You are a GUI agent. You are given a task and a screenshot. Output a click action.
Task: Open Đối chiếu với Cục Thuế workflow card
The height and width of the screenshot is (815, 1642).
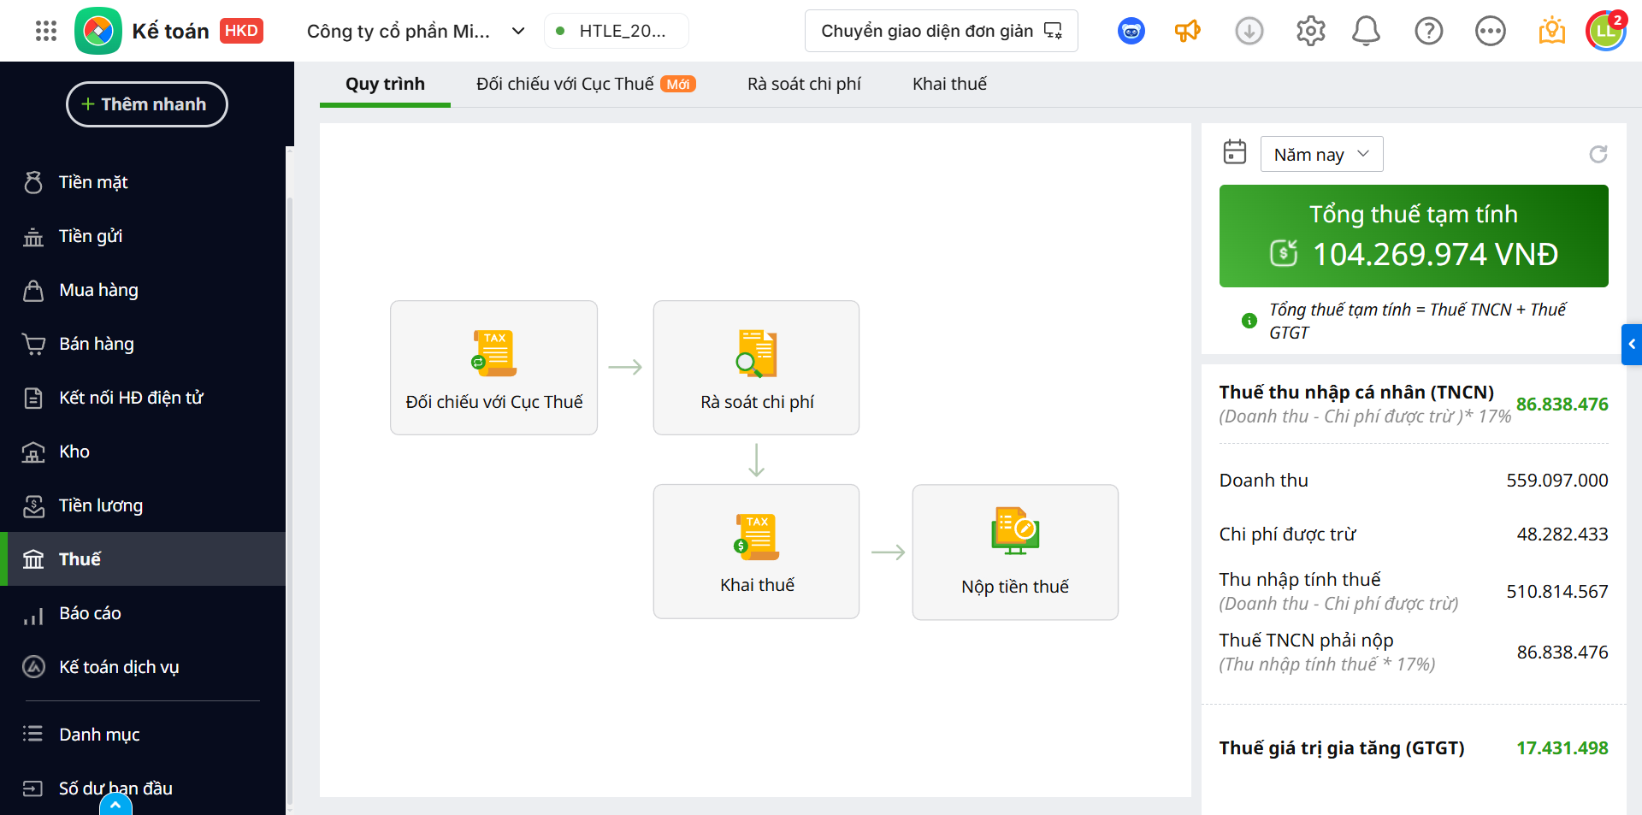coord(493,368)
